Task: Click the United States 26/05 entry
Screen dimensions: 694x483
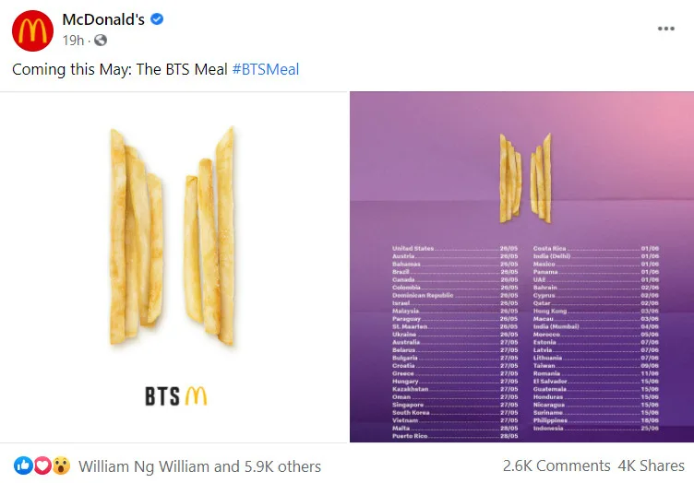Action: tap(454, 249)
